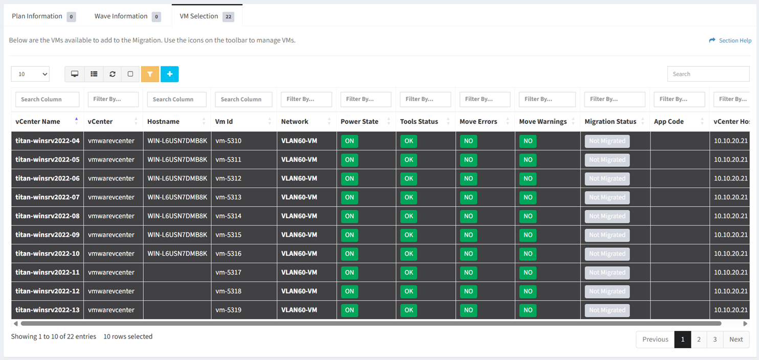Click the scrollbar right arrow
This screenshot has width=759, height=360.
click(x=745, y=324)
